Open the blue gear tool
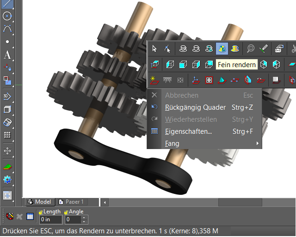The height and width of the screenshot is (237, 296). tap(7, 180)
